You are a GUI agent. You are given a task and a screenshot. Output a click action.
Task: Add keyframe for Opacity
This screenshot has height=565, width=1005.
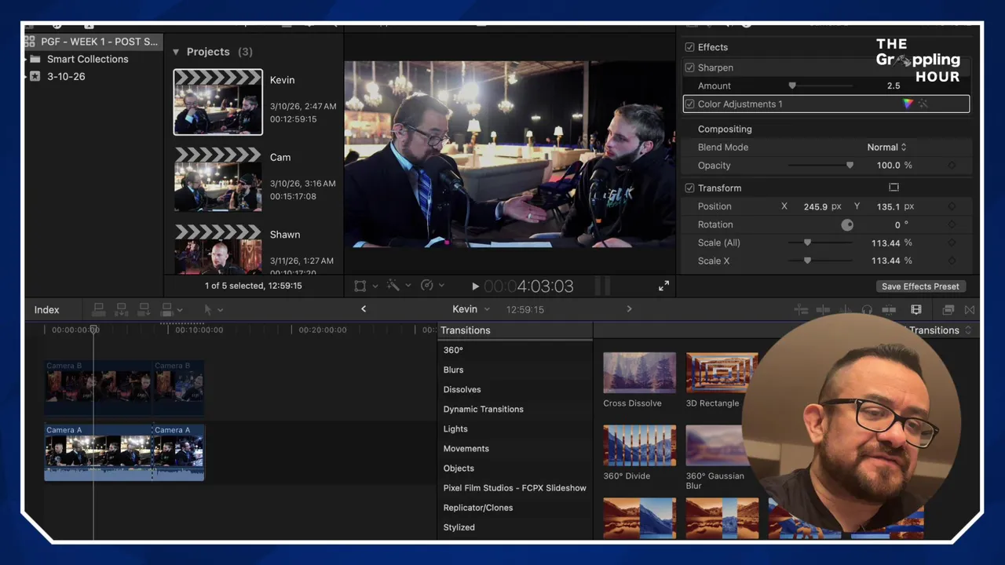click(x=952, y=166)
